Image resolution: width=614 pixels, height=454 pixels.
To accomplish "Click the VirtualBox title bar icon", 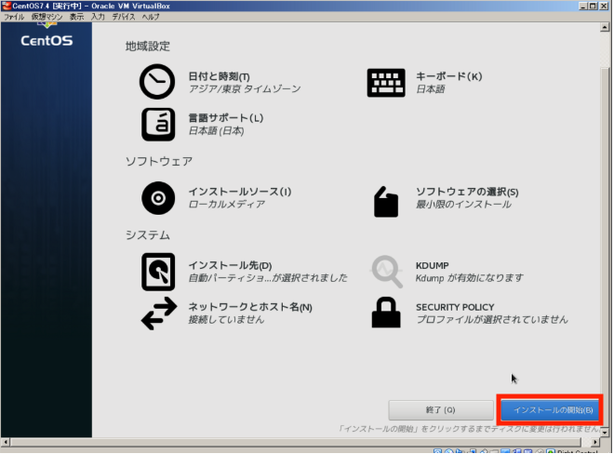I will (x=7, y=6).
